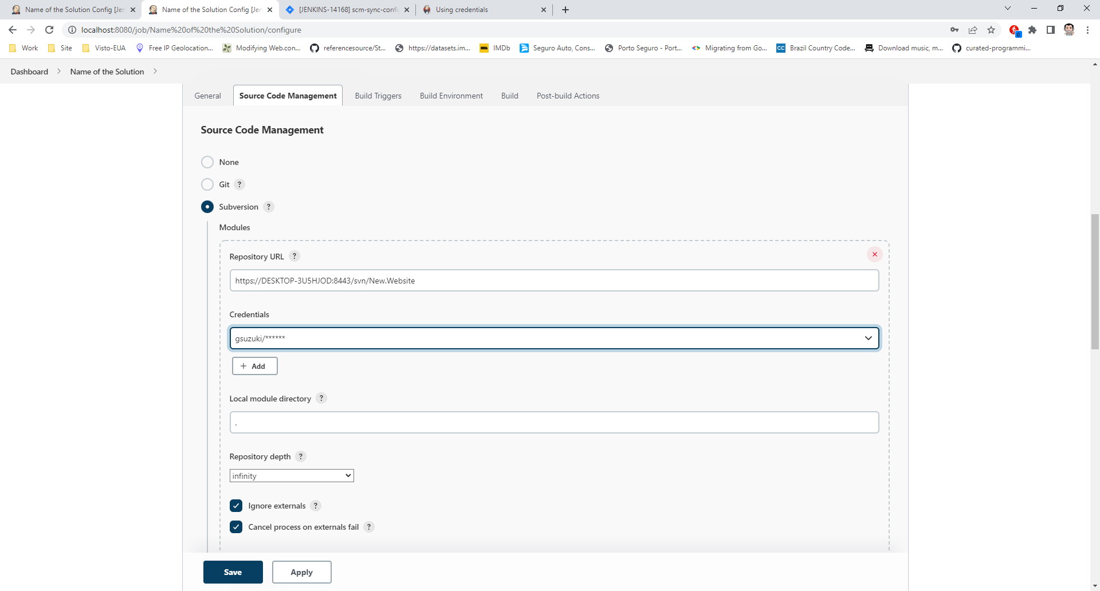Open the Chrome profile avatar

click(1069, 30)
